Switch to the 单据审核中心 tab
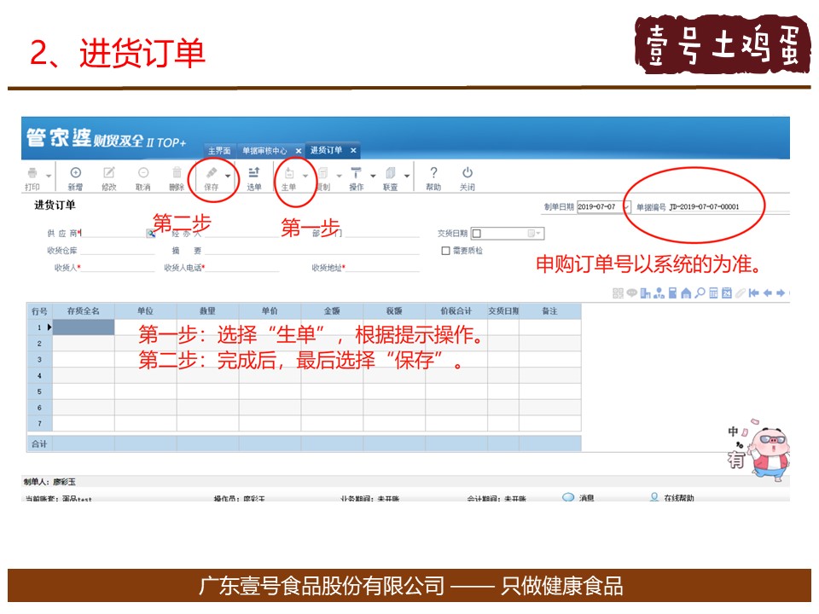The width and height of the screenshot is (819, 614). [264, 151]
